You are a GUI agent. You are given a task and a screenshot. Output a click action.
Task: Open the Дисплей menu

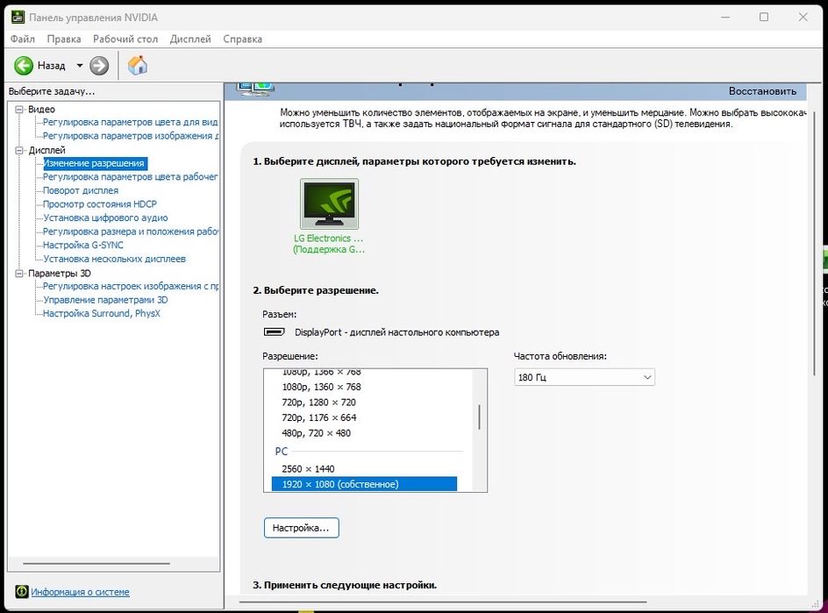(190, 39)
